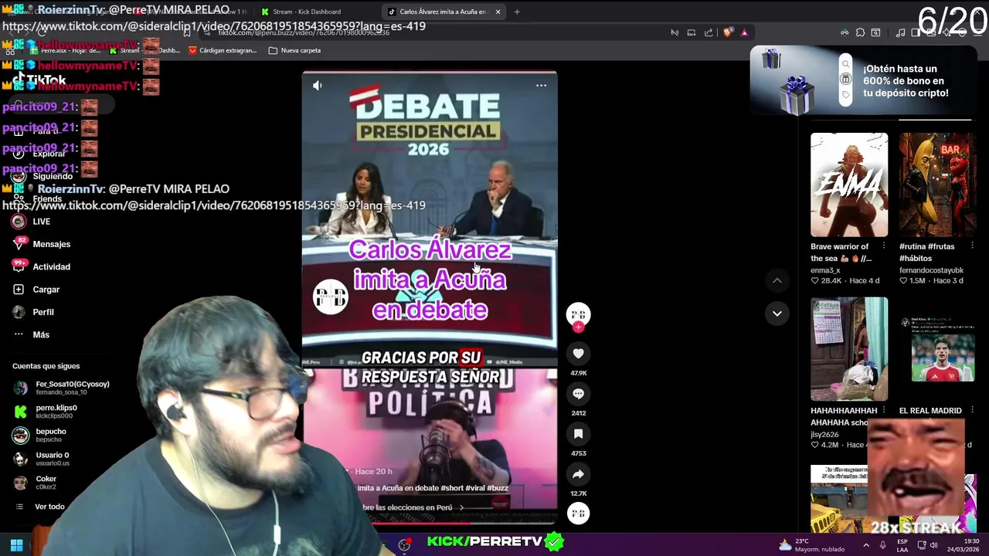Image resolution: width=989 pixels, height=556 pixels.
Task: Click the #buzz hashtag in video caption
Action: (x=498, y=488)
